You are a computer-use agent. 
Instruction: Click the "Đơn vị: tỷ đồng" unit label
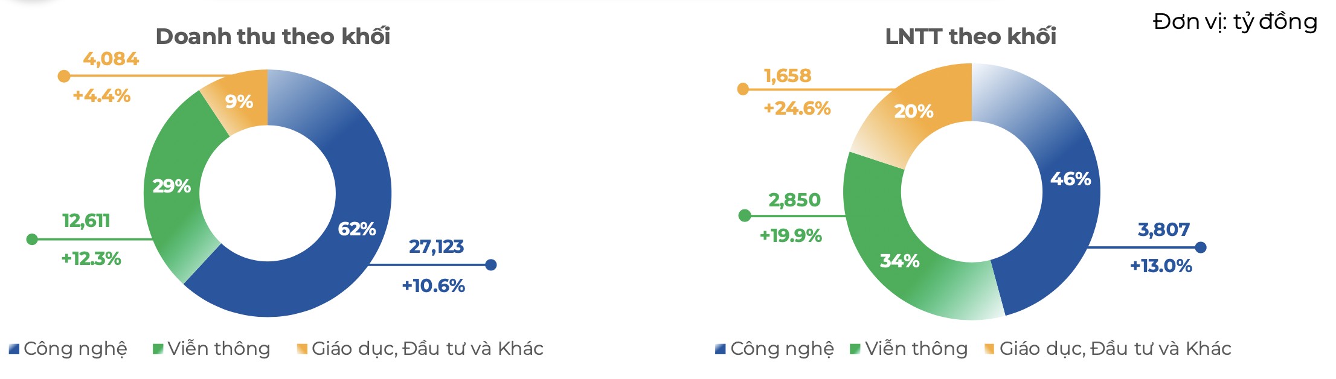coord(1235,22)
